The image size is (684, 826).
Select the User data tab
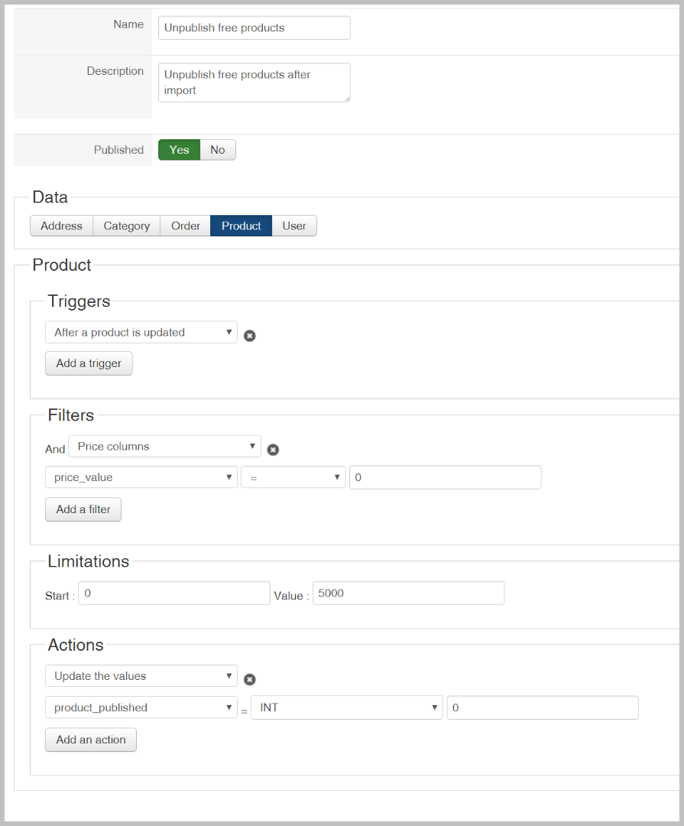point(294,226)
